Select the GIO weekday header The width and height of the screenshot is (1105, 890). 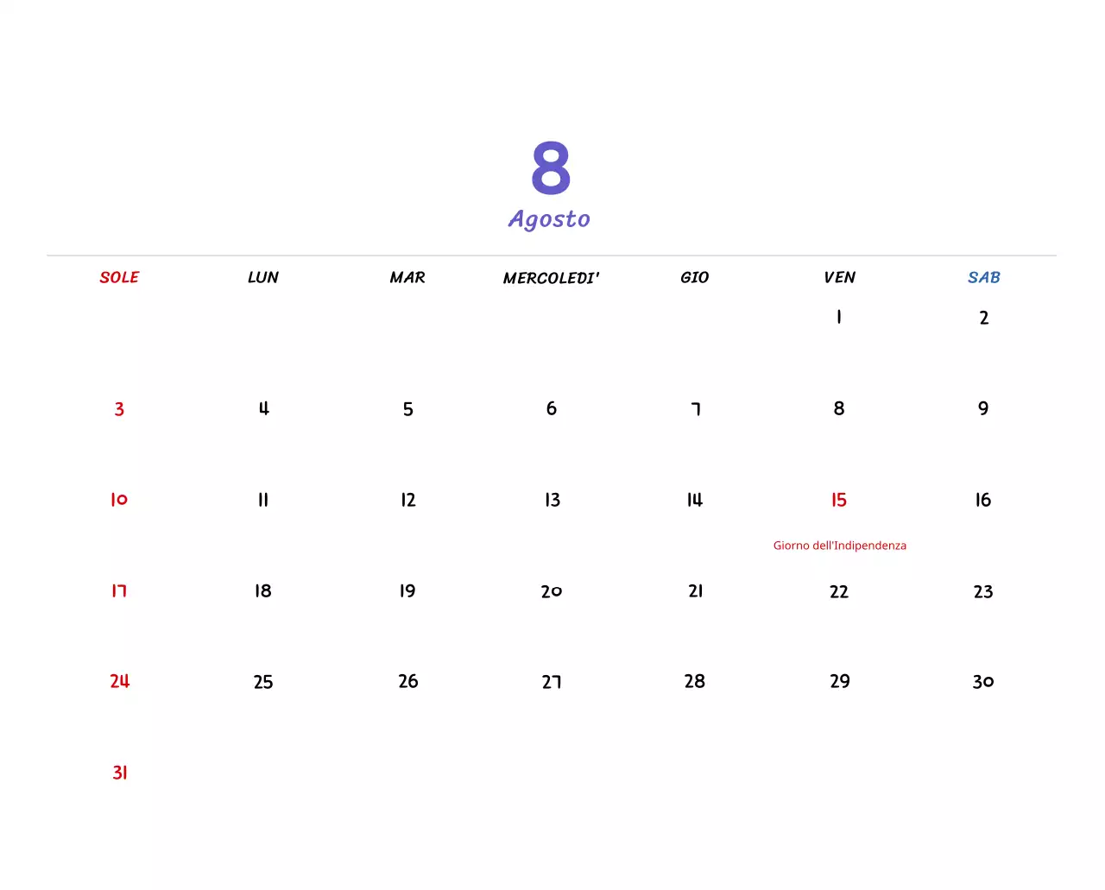tap(695, 277)
